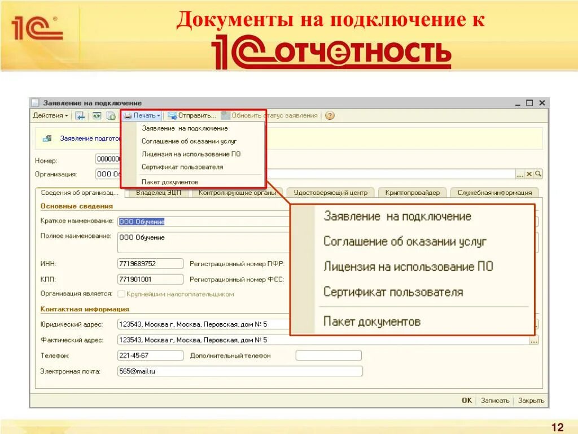This screenshot has width=578, height=434.
Task: Minimize the Заявление на подключение window
Action: (518, 103)
